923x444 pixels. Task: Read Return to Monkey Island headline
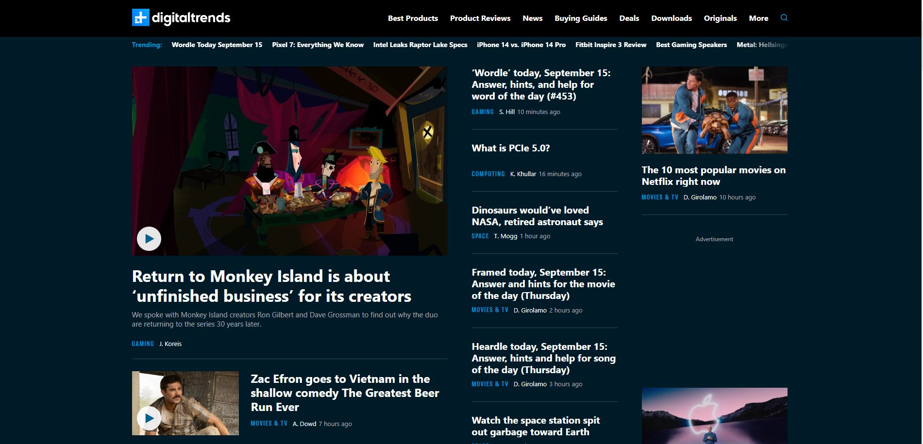(x=271, y=286)
